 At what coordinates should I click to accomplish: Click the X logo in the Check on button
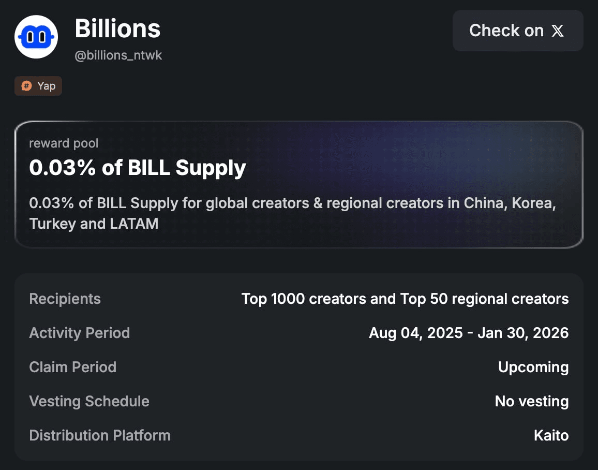(x=558, y=31)
